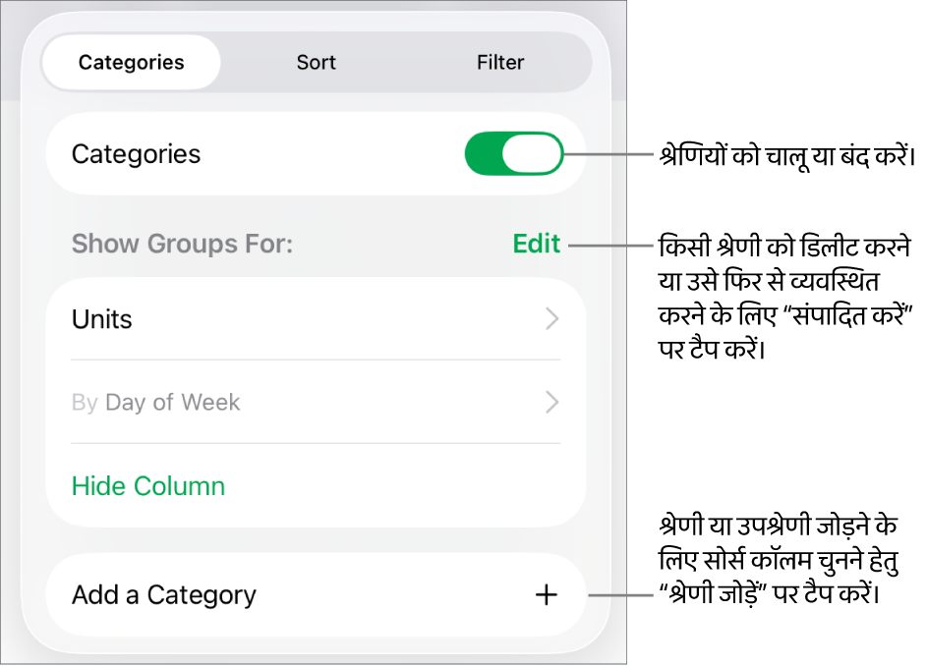This screenshot has width=927, height=666.
Task: Click the gray By prefix text
Action: pyautogui.click(x=85, y=402)
